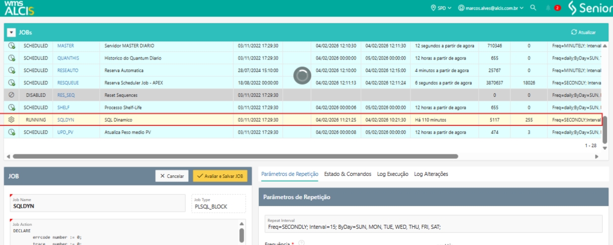This screenshot has height=245, width=613.
Task: Open the SPD location selector
Action: point(441,8)
